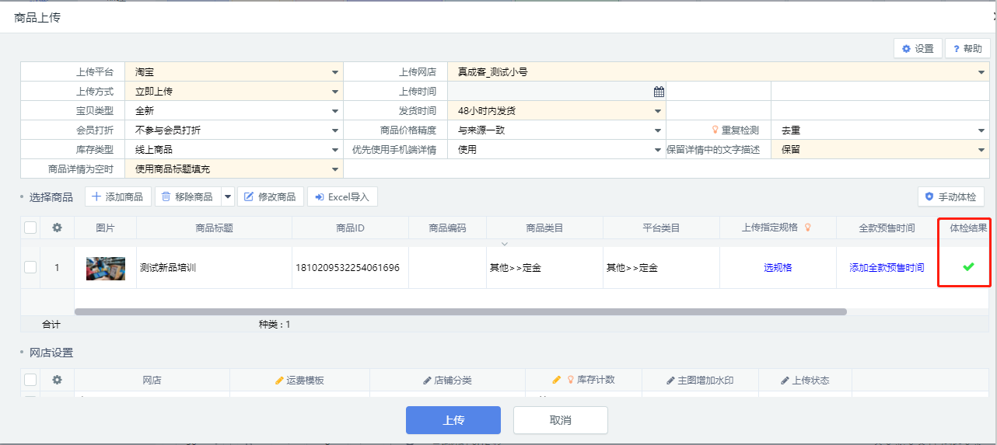Click the calendar icon for 上传时间
997x445 pixels.
point(659,92)
